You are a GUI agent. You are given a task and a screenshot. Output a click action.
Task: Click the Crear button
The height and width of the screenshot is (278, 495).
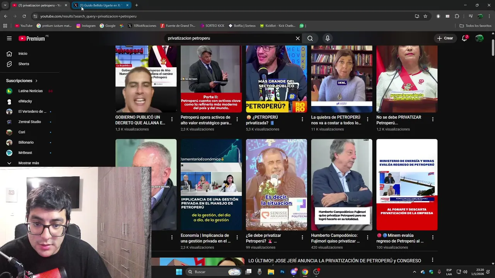pyautogui.click(x=445, y=38)
